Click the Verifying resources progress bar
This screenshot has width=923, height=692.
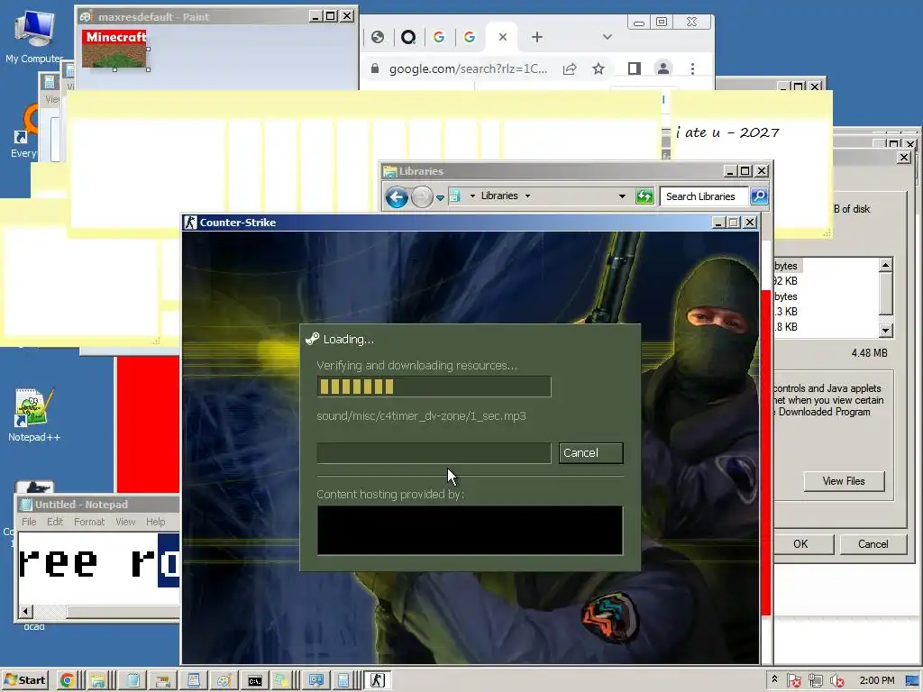(x=434, y=387)
